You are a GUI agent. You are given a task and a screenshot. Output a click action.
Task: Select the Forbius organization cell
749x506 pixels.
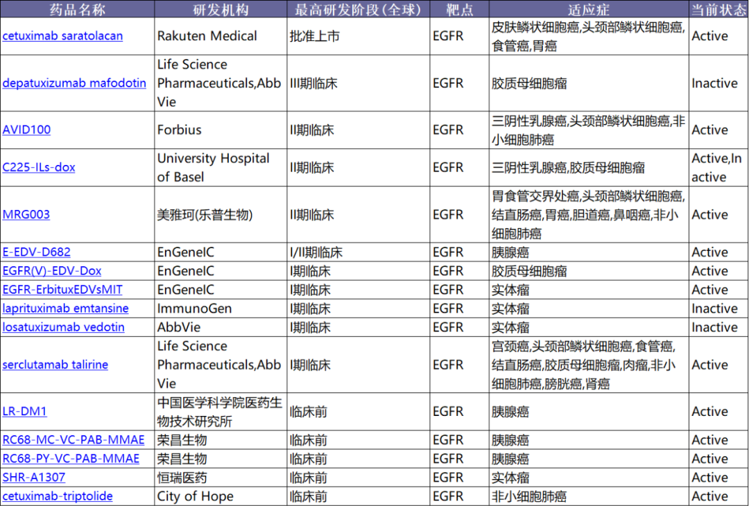[x=221, y=130]
